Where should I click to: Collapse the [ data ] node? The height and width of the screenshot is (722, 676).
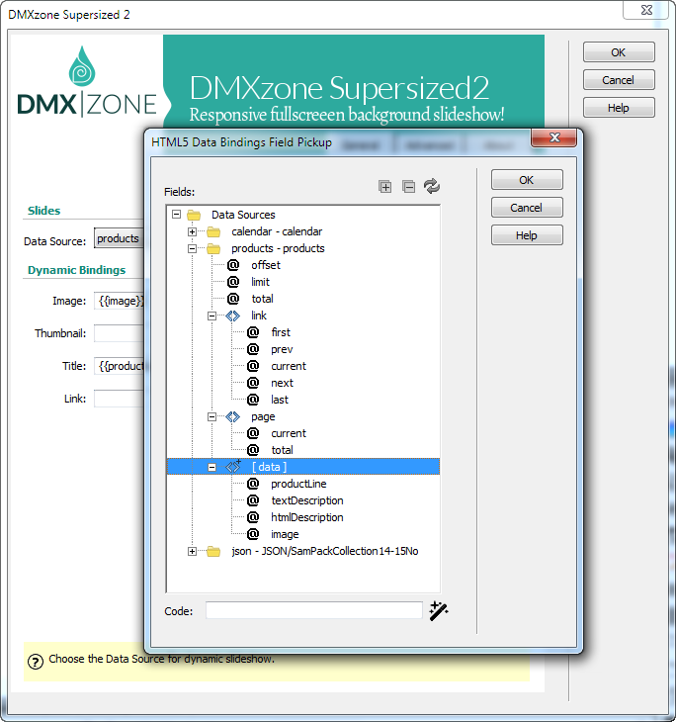pyautogui.click(x=211, y=467)
